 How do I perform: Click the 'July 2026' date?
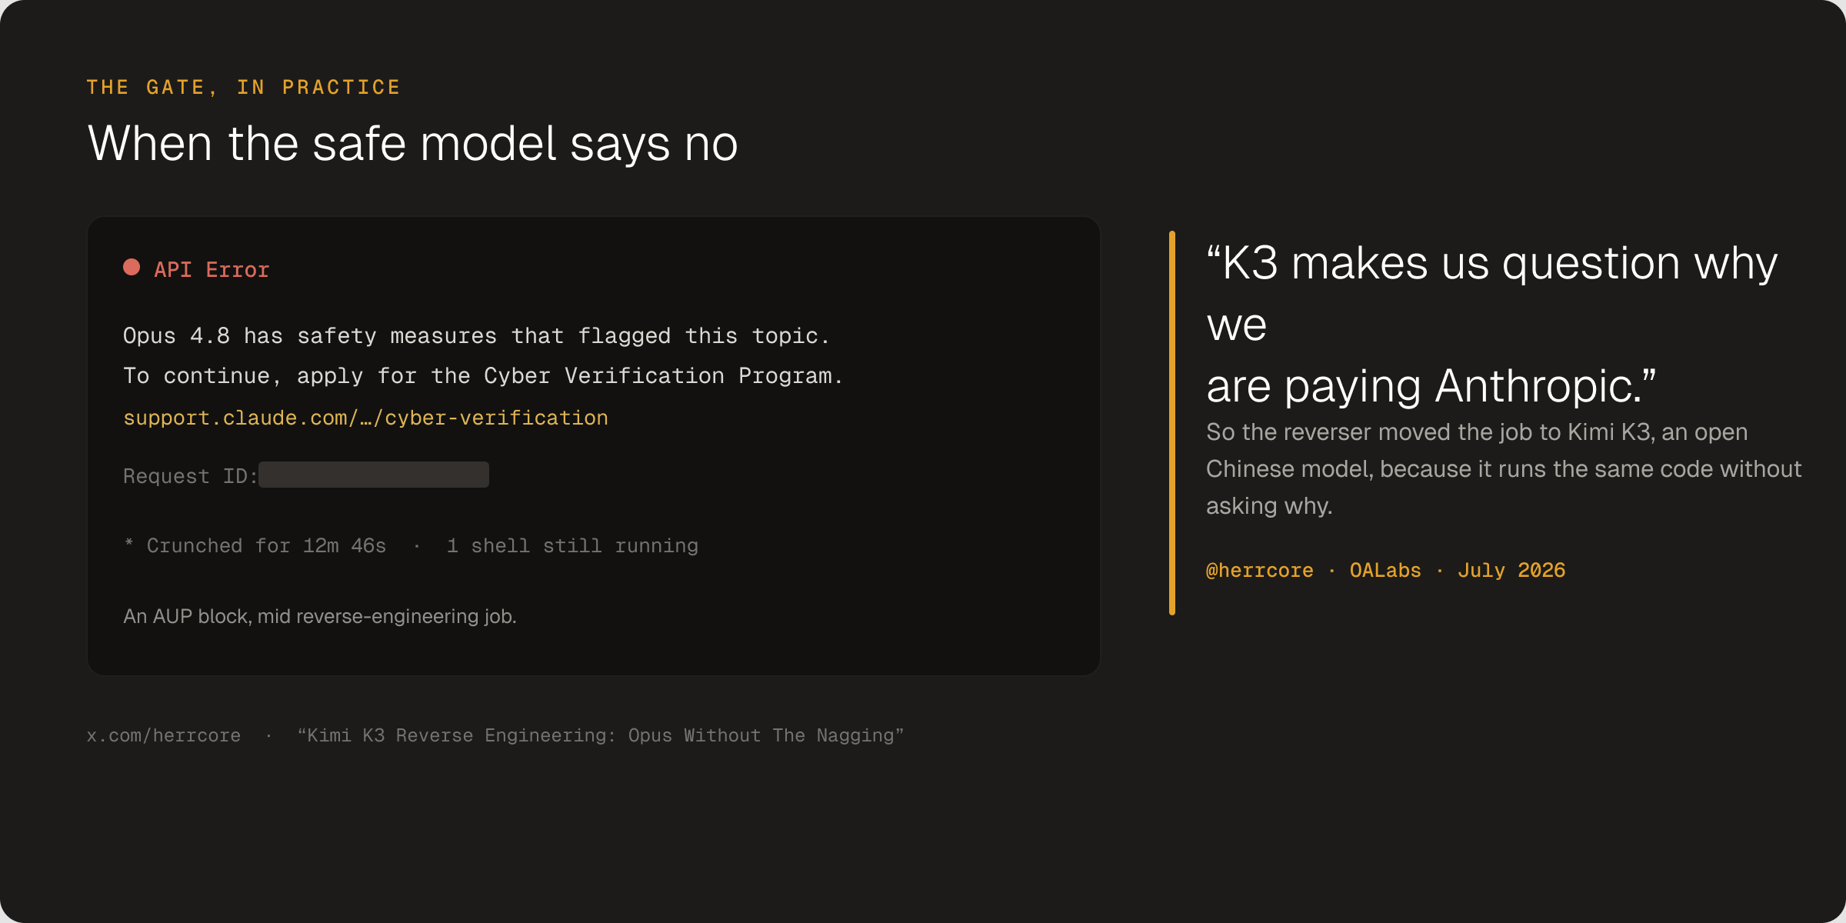point(1511,571)
